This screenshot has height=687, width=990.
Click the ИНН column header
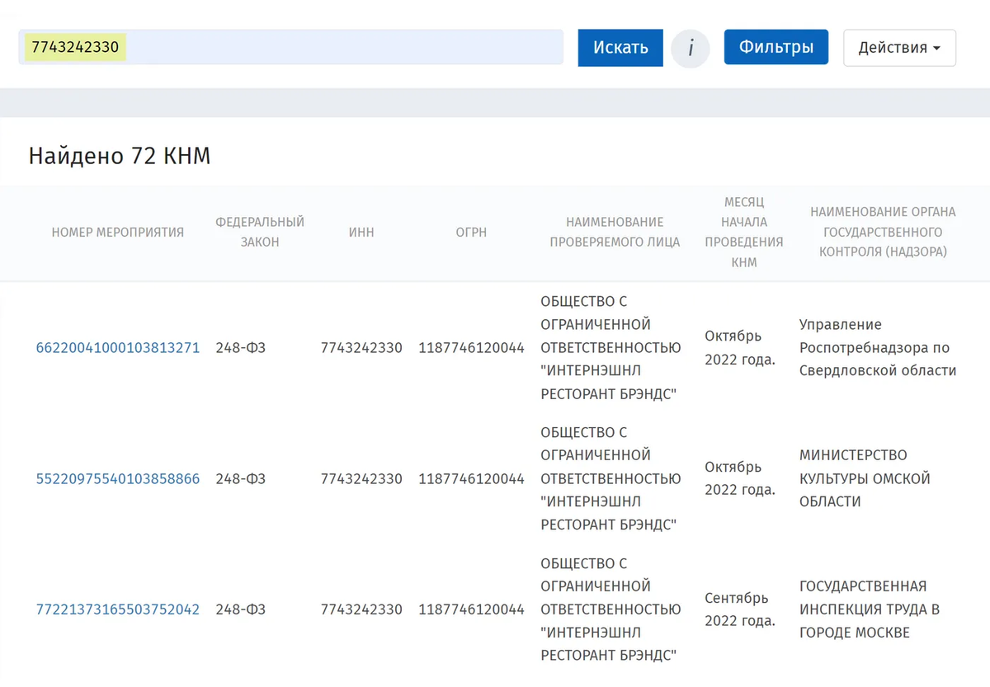coord(361,233)
